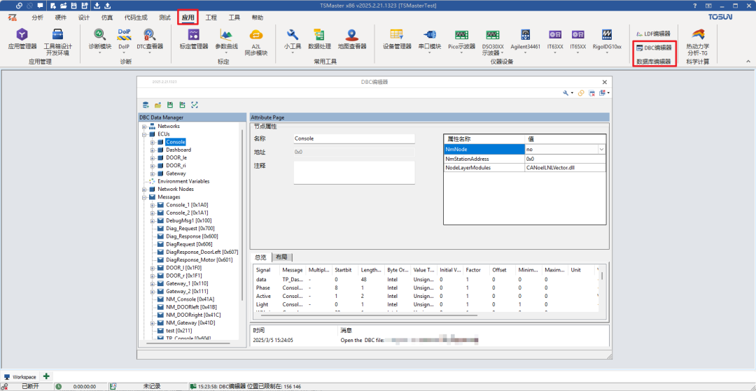Click the Factor column header
Screen dimensions: 756x391
coord(476,270)
